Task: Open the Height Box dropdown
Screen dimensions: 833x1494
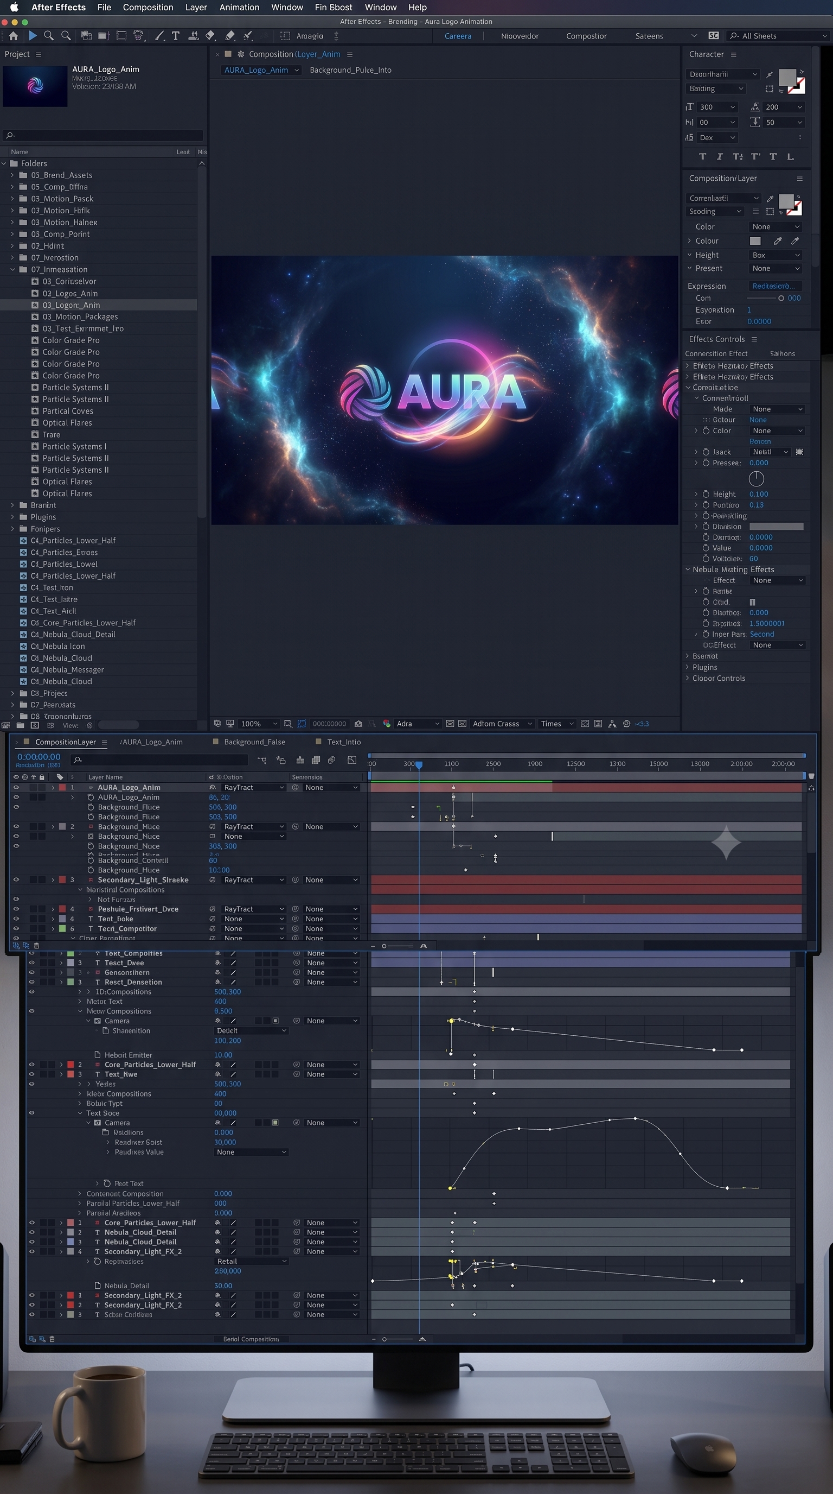Action: coord(775,255)
